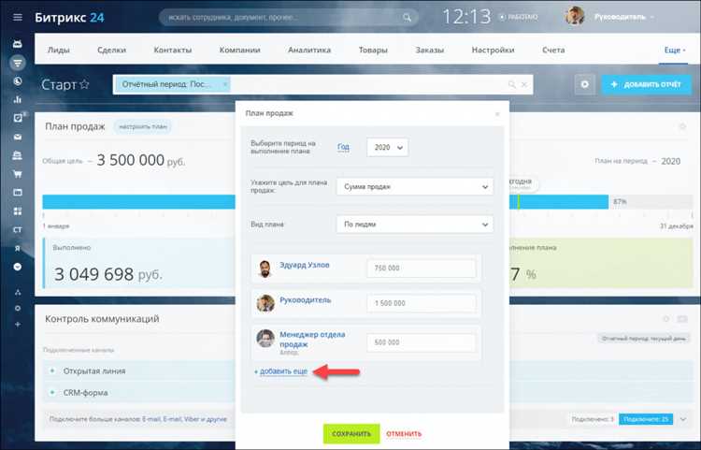Click the bar chart sidebar icon
Screen dimensions: 701x450
pos(18,99)
